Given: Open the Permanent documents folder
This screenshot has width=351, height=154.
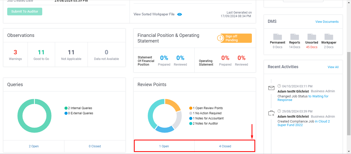Looking at the screenshot, I should pos(277,37).
